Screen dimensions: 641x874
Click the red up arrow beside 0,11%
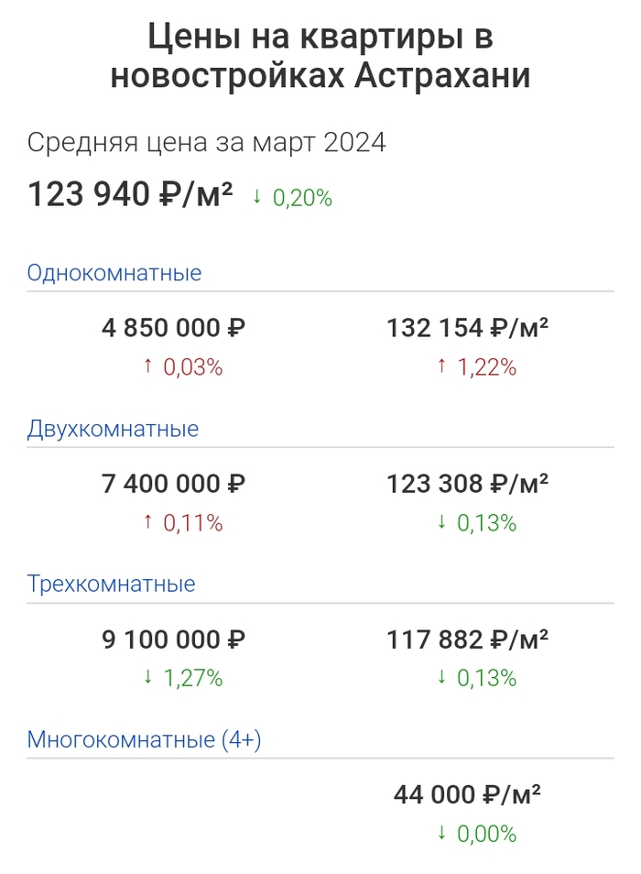coord(148,523)
